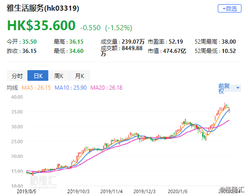248x196 pixels.
Task: Click the 市盈率 value 52.19
Action: 176,42
